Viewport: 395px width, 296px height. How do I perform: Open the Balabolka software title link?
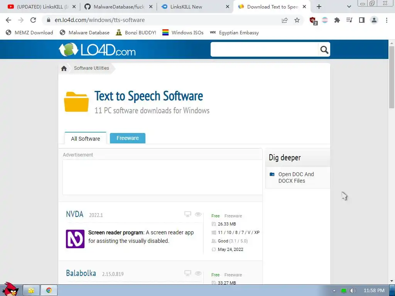point(81,273)
